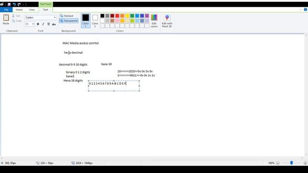
Task: Open Paint Help question mark icon
Action: pos(306,10)
